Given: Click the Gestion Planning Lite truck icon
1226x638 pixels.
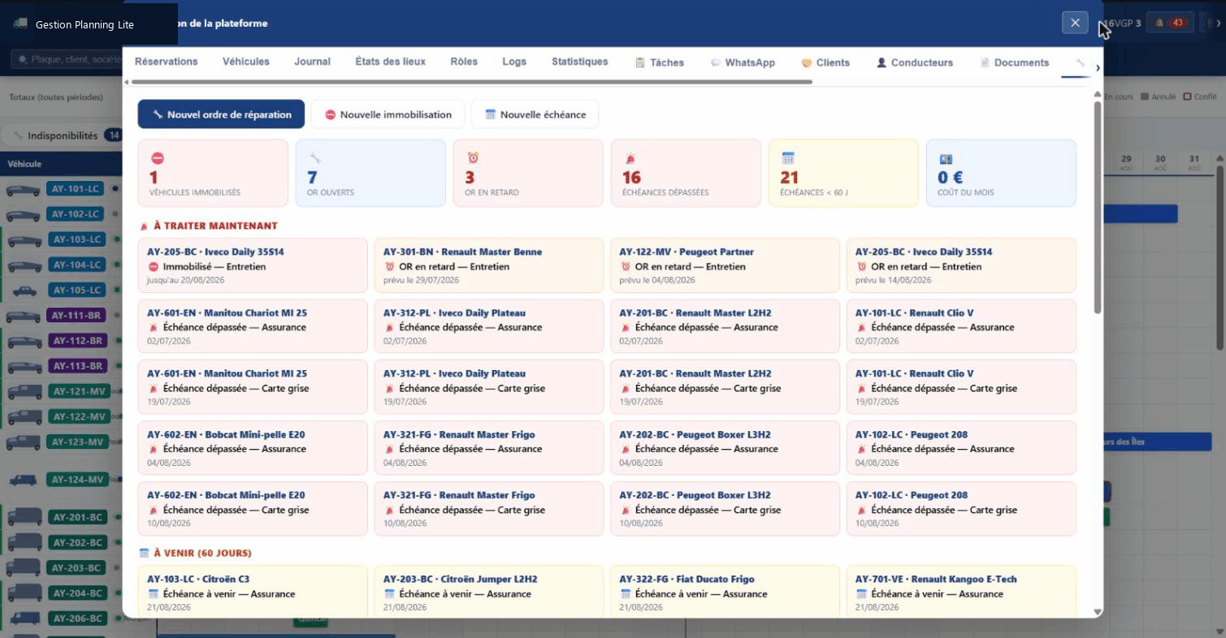Looking at the screenshot, I should pos(20,24).
